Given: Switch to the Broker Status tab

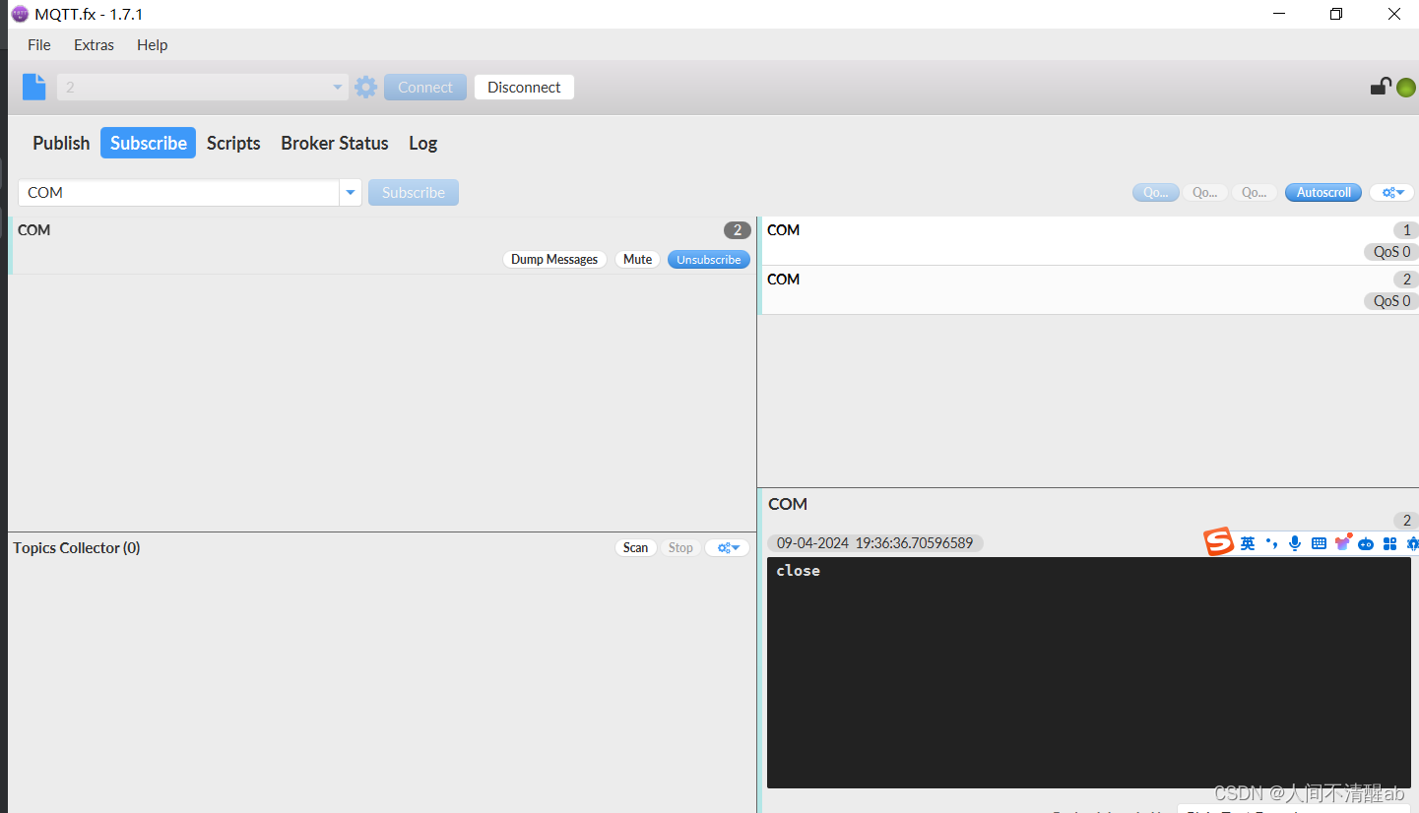Looking at the screenshot, I should coord(334,143).
